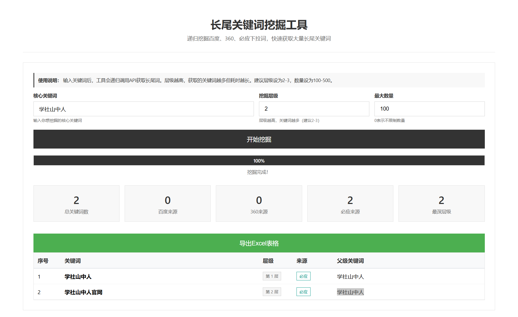The width and height of the screenshot is (518, 317).
Task: Click the 开始挖掘 button
Action: (258, 139)
